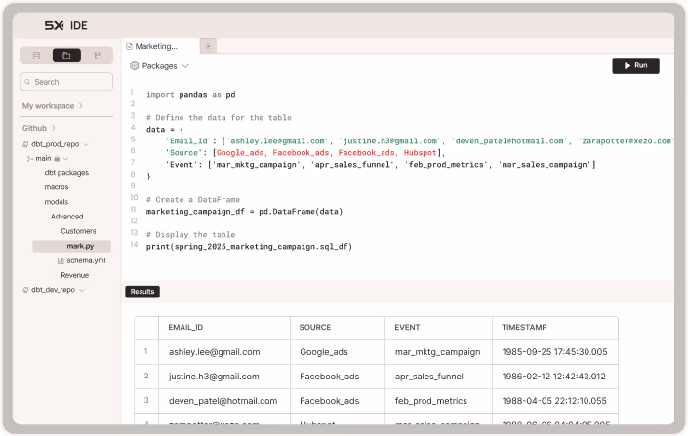
Task: Open models folder
Action: 57,202
